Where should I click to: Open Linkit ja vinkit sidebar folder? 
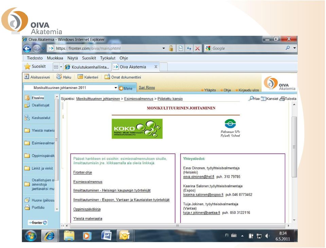click(39, 168)
